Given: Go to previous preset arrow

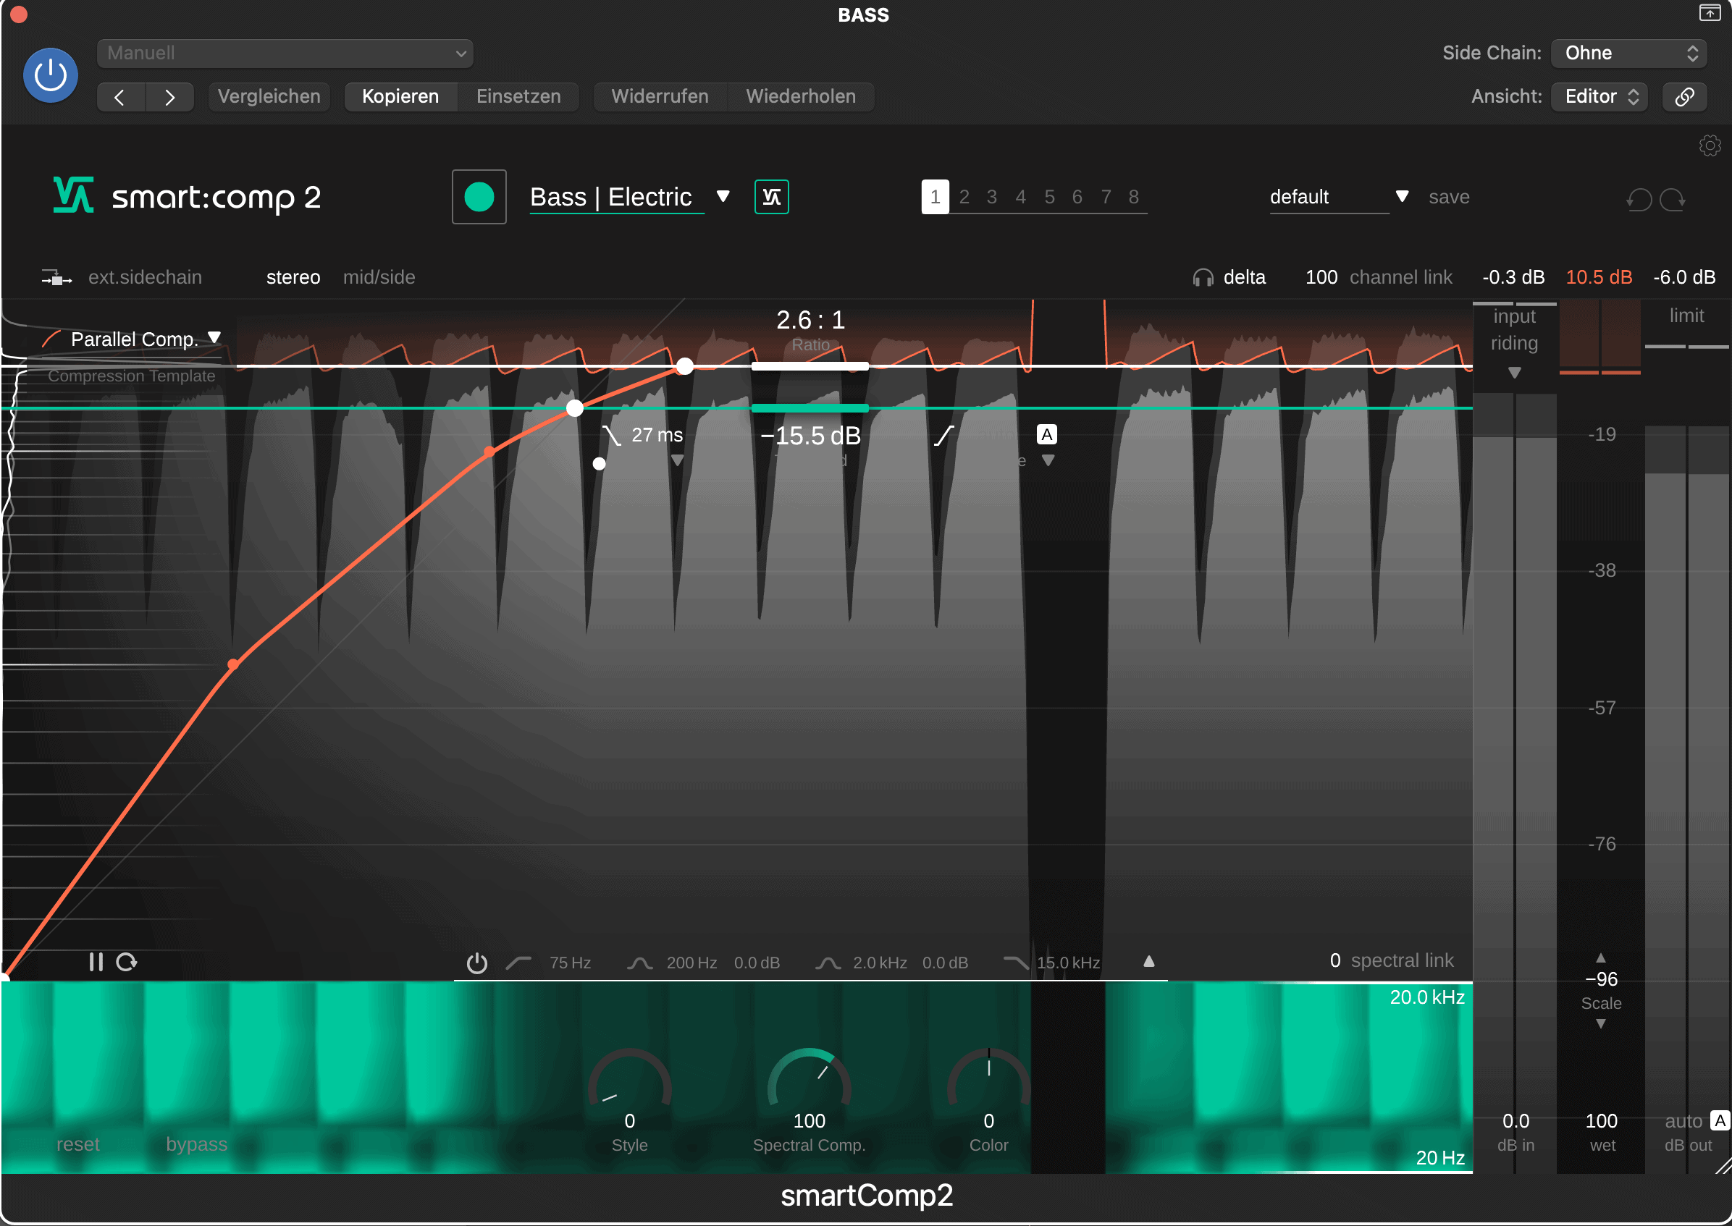Looking at the screenshot, I should [120, 97].
